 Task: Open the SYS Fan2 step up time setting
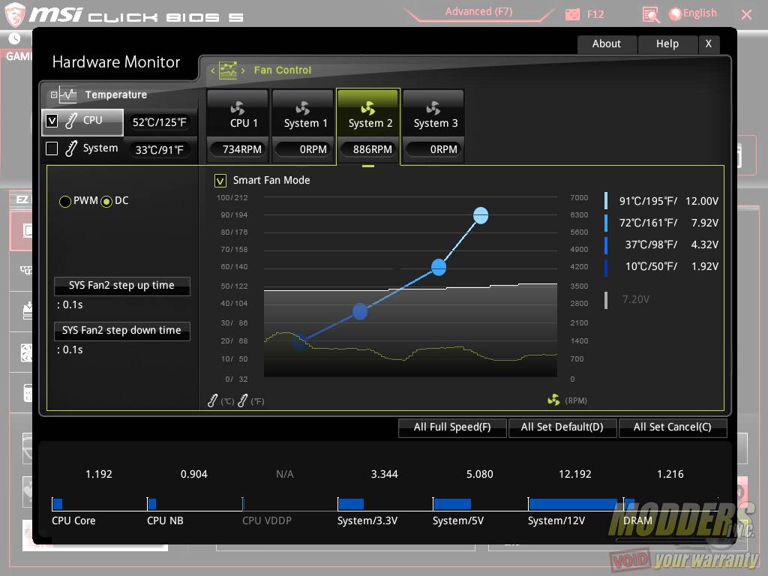(x=122, y=286)
